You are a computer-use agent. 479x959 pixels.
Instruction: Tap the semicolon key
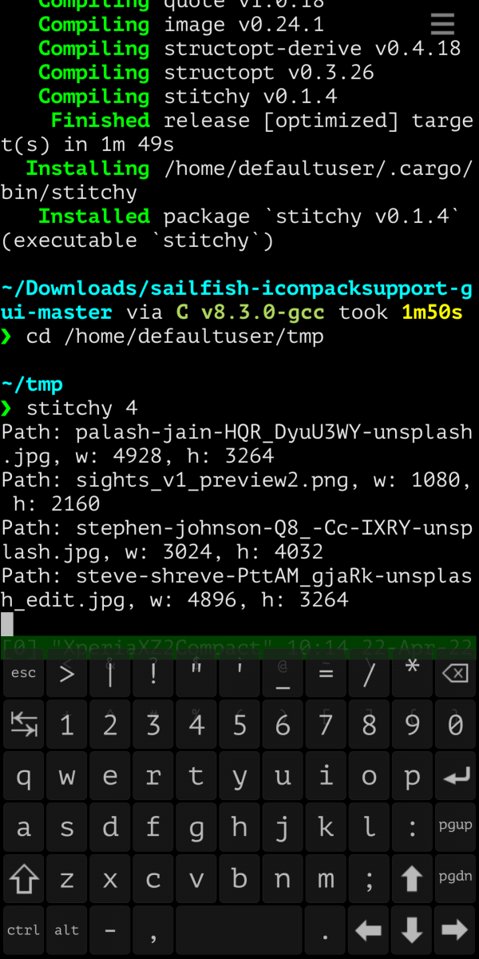369,878
